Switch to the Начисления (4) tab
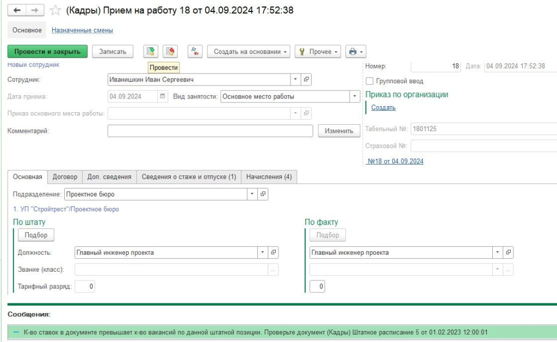 (269, 176)
